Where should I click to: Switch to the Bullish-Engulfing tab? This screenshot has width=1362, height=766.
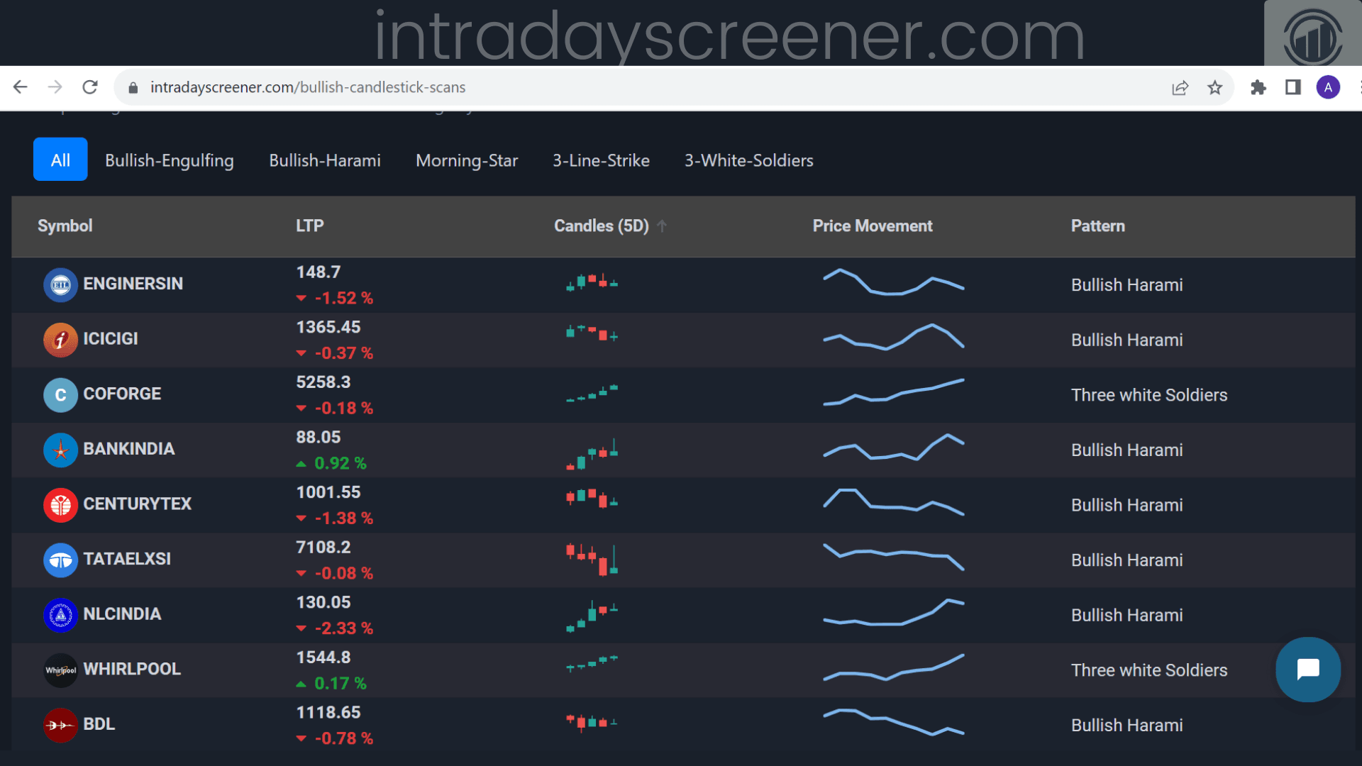click(x=169, y=160)
